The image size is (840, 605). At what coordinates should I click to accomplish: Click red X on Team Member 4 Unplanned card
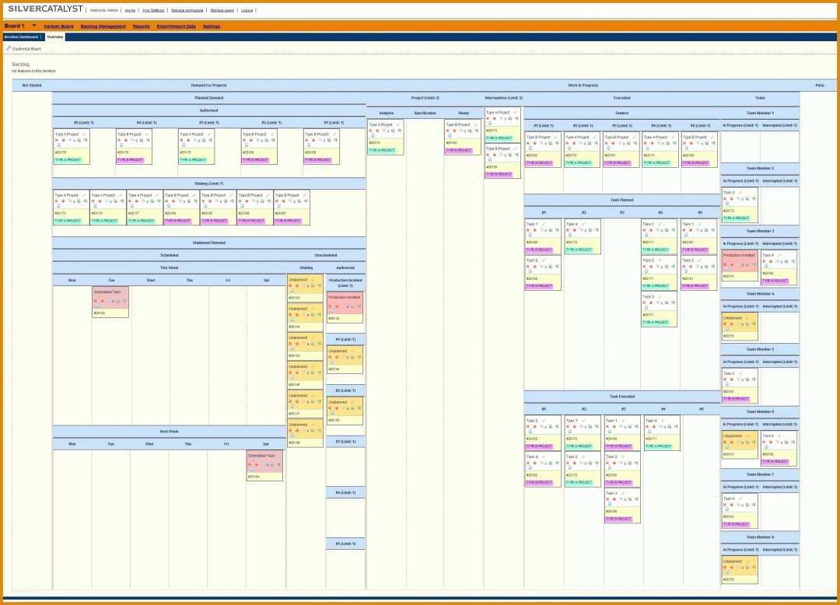click(x=726, y=324)
